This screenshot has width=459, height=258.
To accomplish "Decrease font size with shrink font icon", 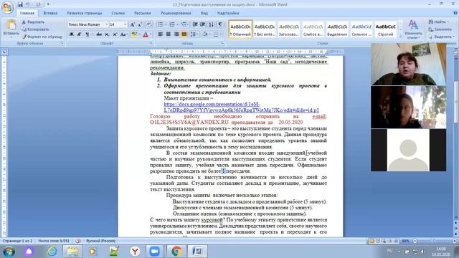I will (x=140, y=24).
